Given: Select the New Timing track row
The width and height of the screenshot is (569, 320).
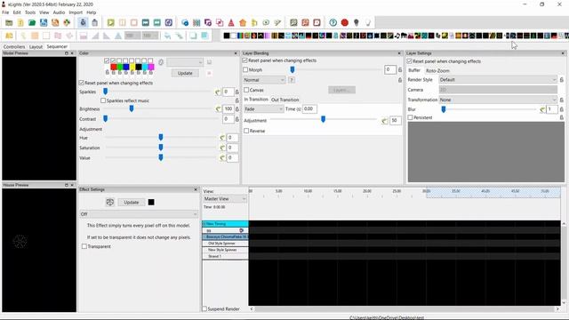Looking at the screenshot, I should coord(225,224).
